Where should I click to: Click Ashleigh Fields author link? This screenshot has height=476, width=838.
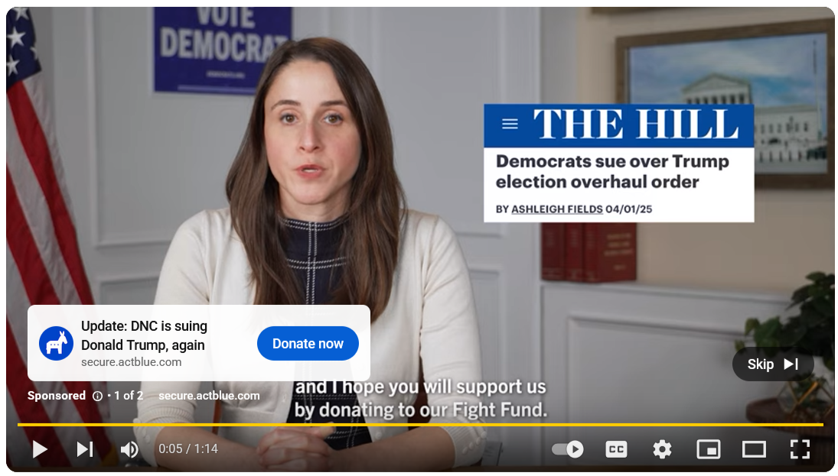[x=557, y=209]
